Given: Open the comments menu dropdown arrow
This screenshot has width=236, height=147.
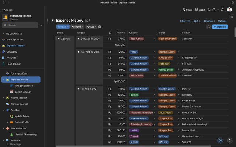Looking at the screenshot, I should point(218,10).
